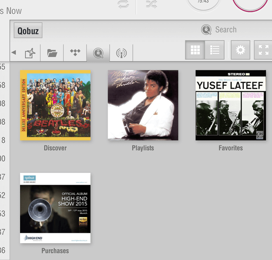Screen dimensions: 272x260
Task: Open Favorites via Yusef Lateef cover
Action: click(x=230, y=105)
